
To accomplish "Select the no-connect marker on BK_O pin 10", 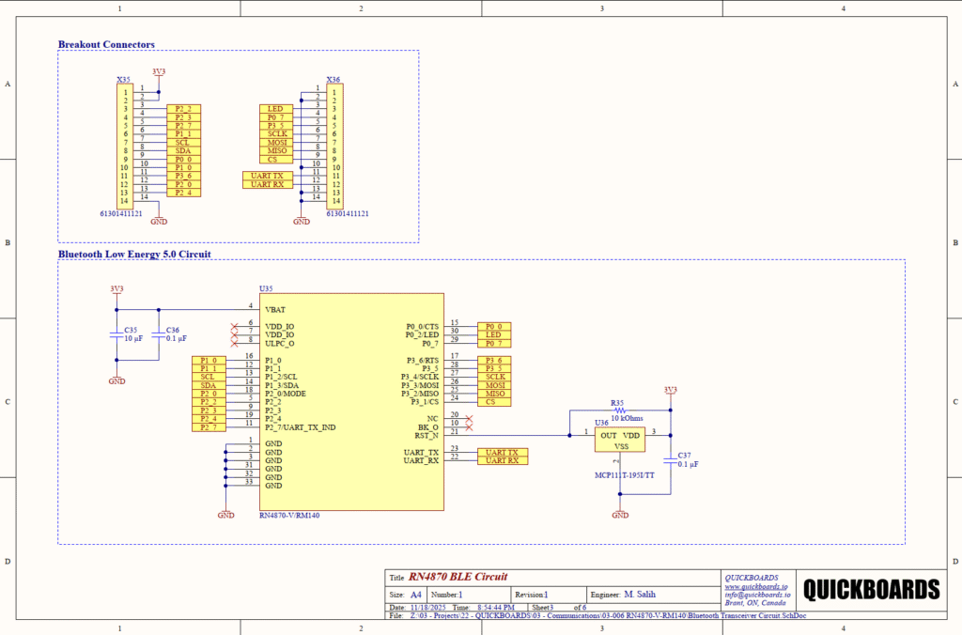I will click(468, 423).
